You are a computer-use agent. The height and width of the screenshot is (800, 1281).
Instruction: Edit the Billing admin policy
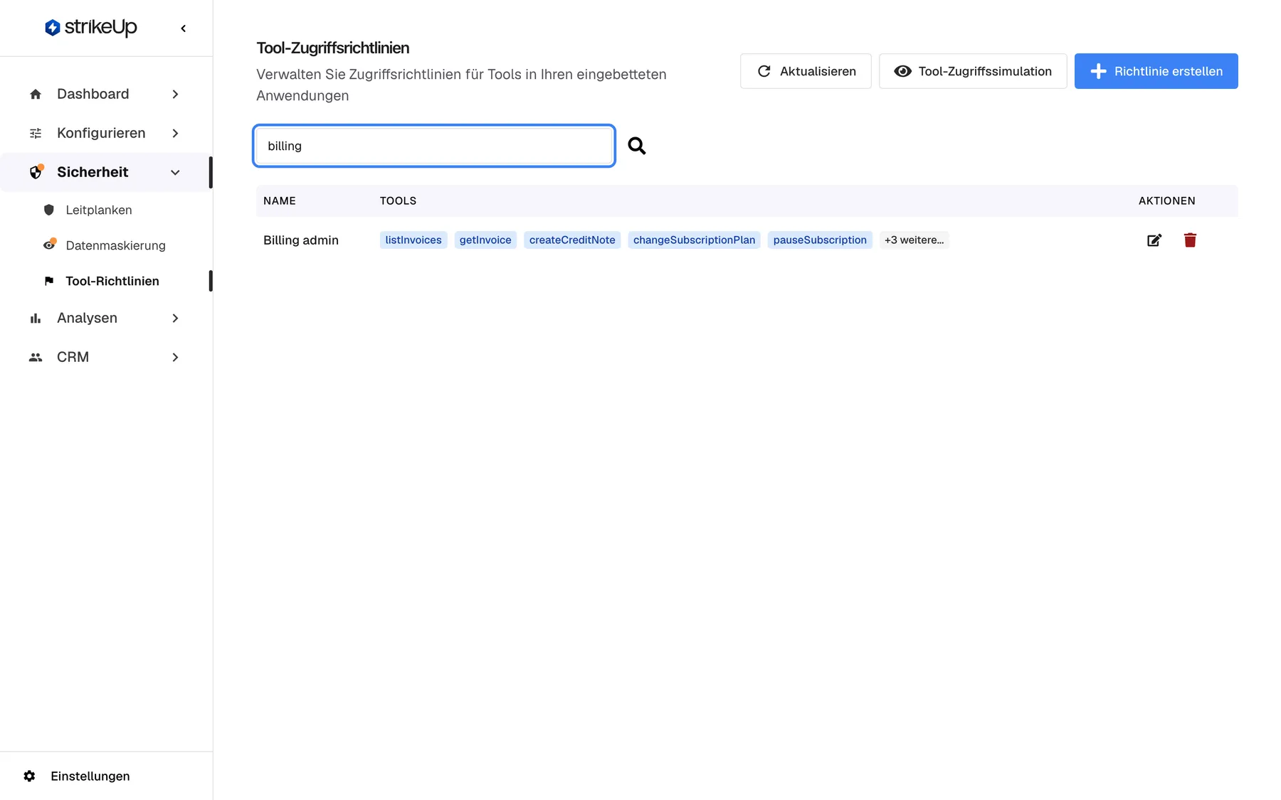point(1154,240)
